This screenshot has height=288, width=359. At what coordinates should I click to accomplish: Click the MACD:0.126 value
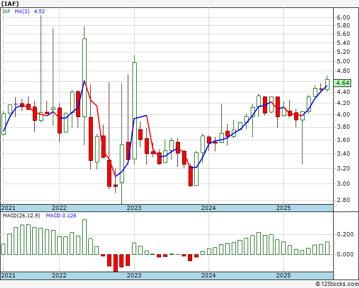(x=61, y=216)
